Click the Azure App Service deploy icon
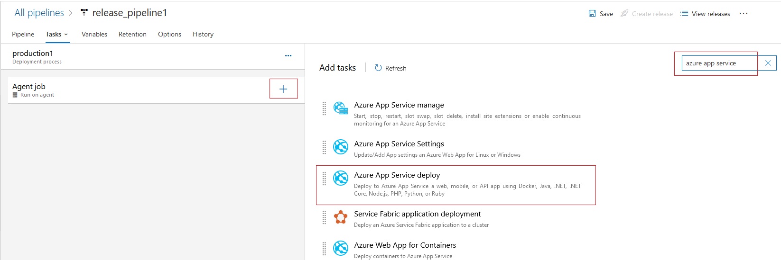Image resolution: width=781 pixels, height=260 pixels. point(341,178)
